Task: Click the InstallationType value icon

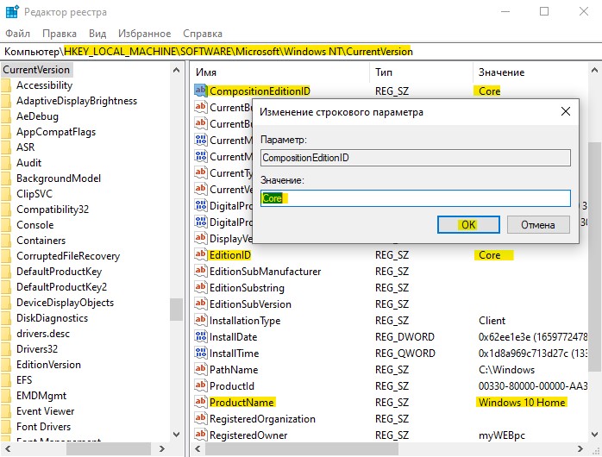Action: (x=201, y=320)
